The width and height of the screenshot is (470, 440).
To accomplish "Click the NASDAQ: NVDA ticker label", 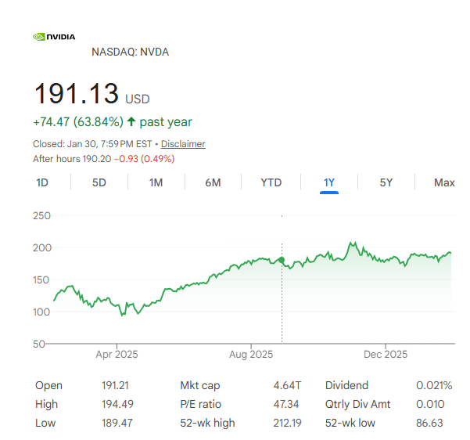I will (x=130, y=52).
